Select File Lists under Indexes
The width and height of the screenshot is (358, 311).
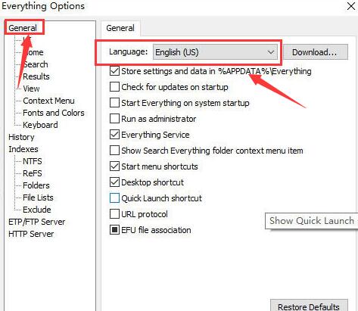[38, 197]
